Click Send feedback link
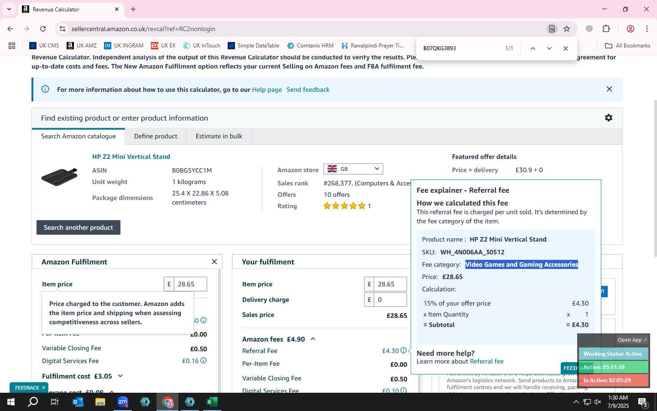The height and width of the screenshot is (411, 657). [308, 90]
